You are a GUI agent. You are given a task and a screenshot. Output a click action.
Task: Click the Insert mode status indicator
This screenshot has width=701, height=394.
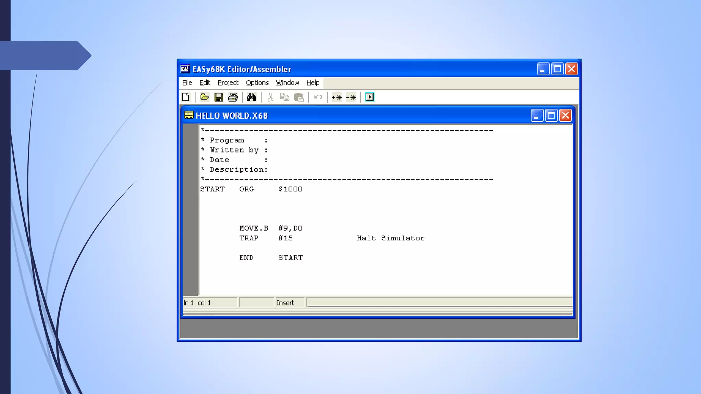[x=285, y=303]
